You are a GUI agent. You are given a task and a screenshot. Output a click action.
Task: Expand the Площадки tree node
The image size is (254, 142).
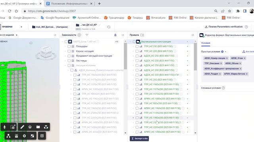tap(65, 47)
